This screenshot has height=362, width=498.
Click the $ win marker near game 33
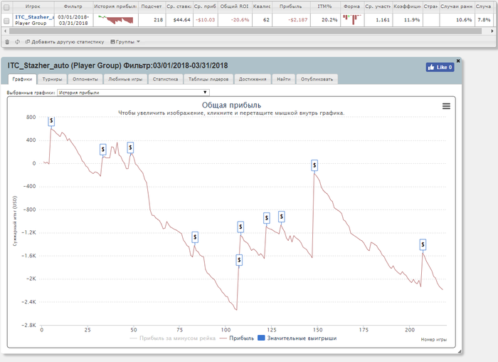point(102,149)
